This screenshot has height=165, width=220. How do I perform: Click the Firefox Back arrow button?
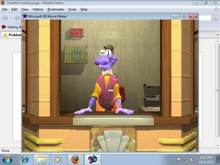pos(5,18)
